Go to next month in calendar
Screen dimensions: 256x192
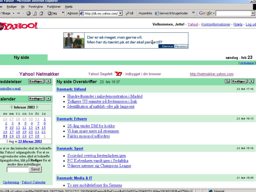coord(37,107)
